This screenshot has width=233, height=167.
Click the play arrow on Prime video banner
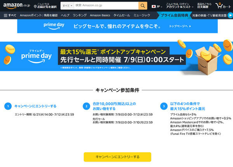tap(230, 15)
